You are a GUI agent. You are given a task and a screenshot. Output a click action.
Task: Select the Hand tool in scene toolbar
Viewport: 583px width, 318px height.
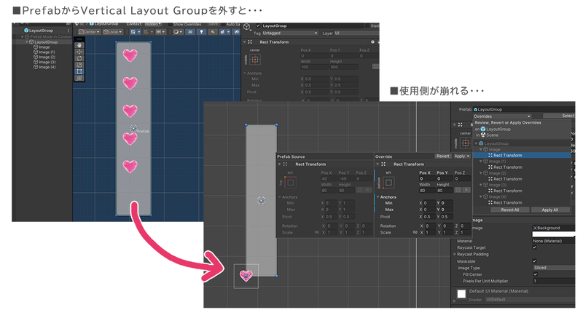point(79,45)
